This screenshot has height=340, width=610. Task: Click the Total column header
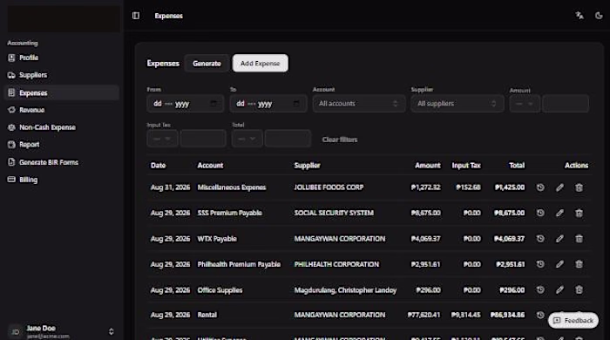click(x=517, y=166)
